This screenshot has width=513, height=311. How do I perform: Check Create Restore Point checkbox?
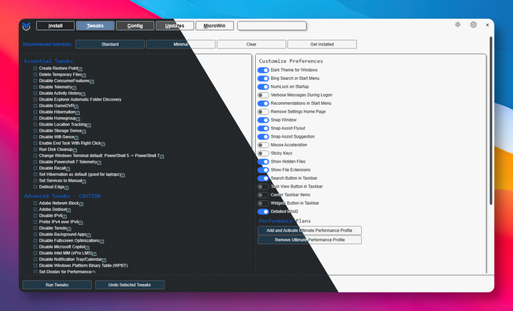(35, 68)
